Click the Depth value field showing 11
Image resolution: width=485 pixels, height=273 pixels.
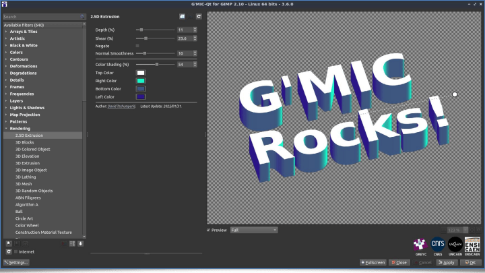point(185,30)
